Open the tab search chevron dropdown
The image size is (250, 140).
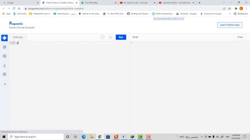[224, 3]
